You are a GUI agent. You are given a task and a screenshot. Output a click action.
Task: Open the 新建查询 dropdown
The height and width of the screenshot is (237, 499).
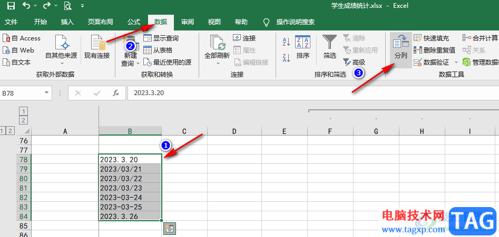tap(130, 50)
